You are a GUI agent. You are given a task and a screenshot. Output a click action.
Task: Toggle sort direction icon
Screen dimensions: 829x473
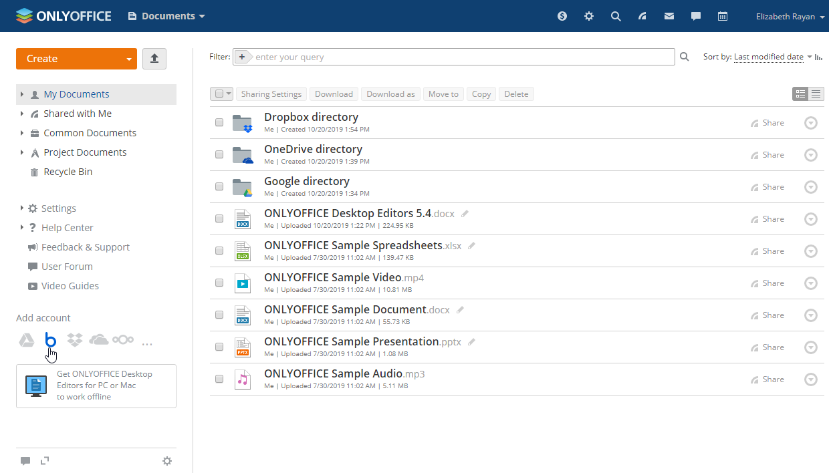coord(819,57)
